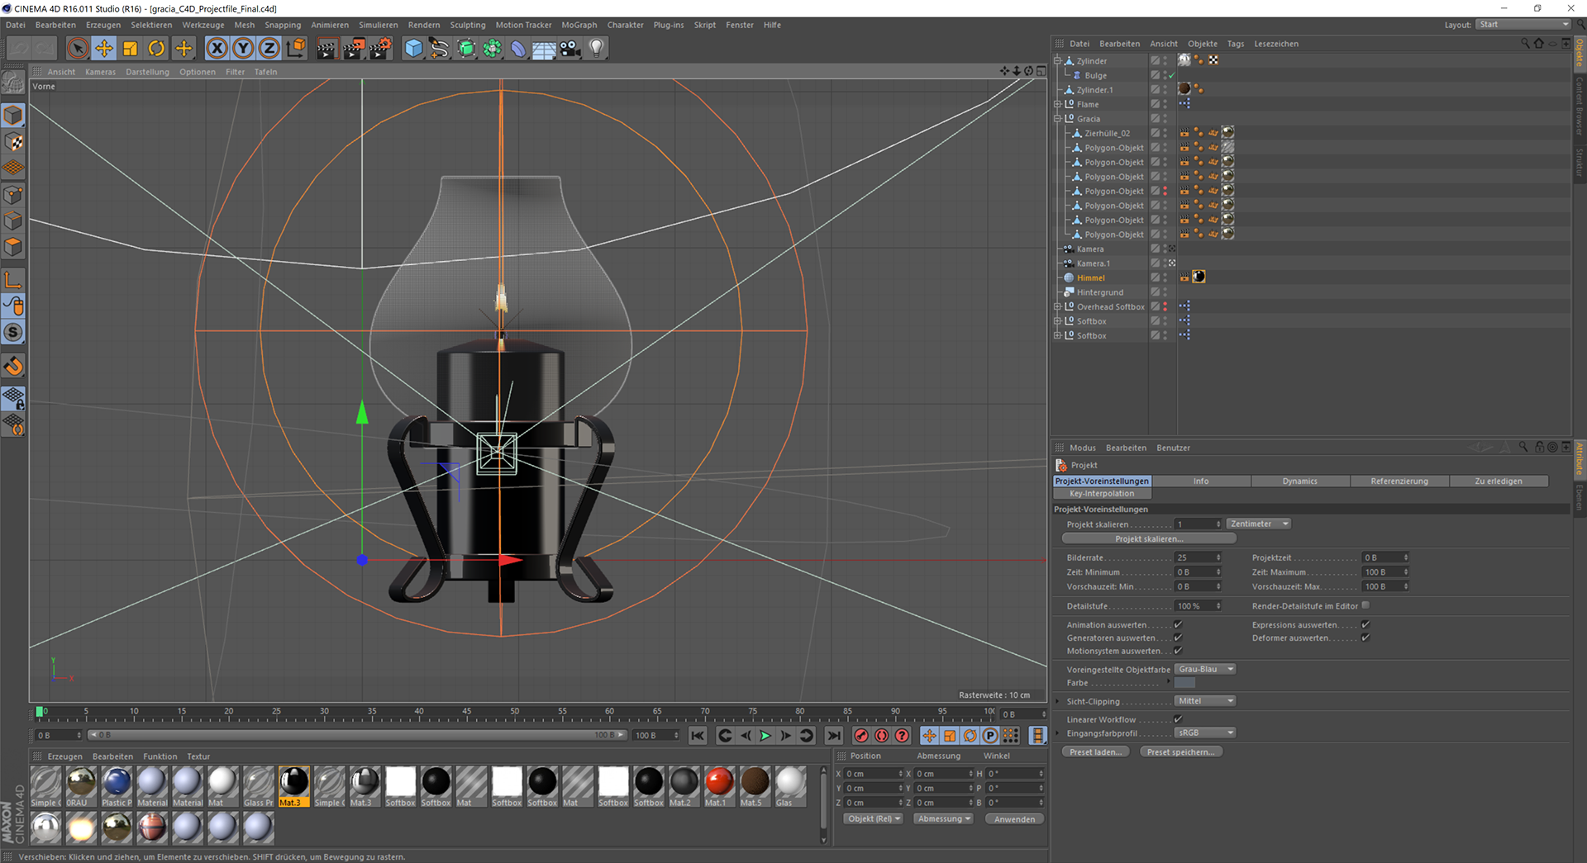Open the Objekt (Rel) dropdown
This screenshot has width=1587, height=863.
tap(874, 818)
